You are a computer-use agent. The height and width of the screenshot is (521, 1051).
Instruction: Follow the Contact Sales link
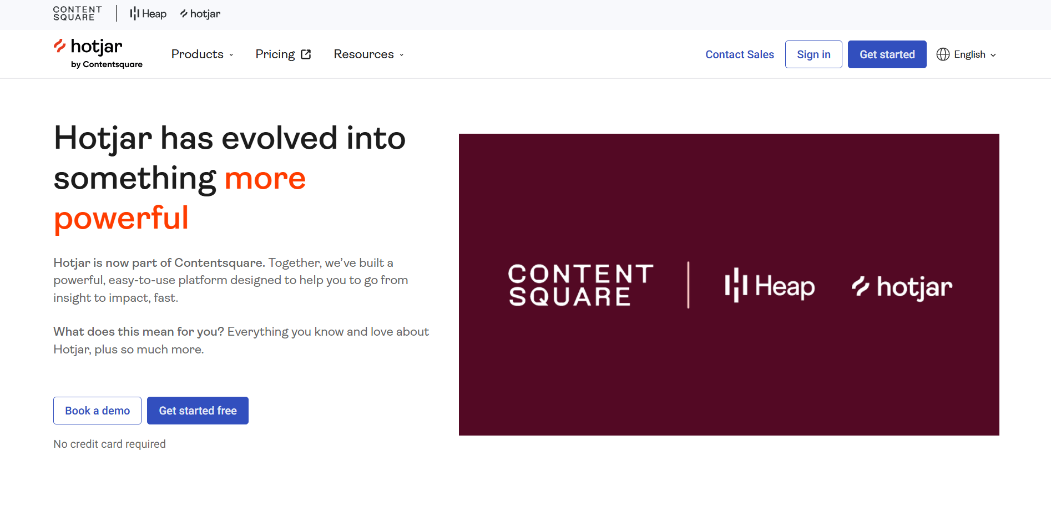[x=740, y=54]
